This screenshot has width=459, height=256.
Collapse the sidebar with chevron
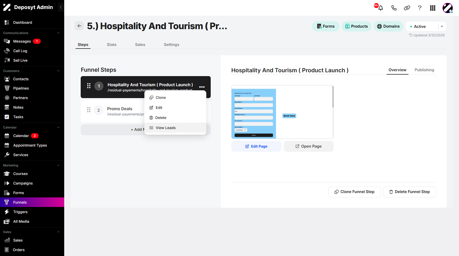[61, 7]
